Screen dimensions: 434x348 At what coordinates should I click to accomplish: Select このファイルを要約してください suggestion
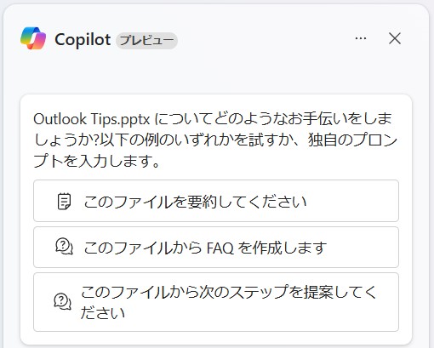[x=216, y=201]
